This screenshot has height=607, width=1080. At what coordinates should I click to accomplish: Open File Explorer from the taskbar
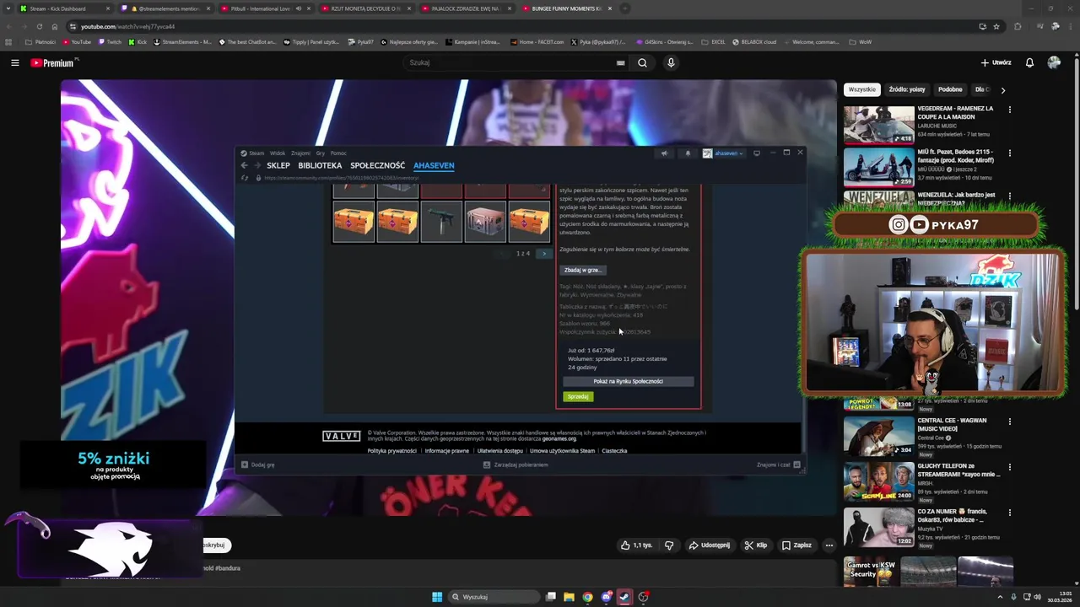(x=570, y=597)
